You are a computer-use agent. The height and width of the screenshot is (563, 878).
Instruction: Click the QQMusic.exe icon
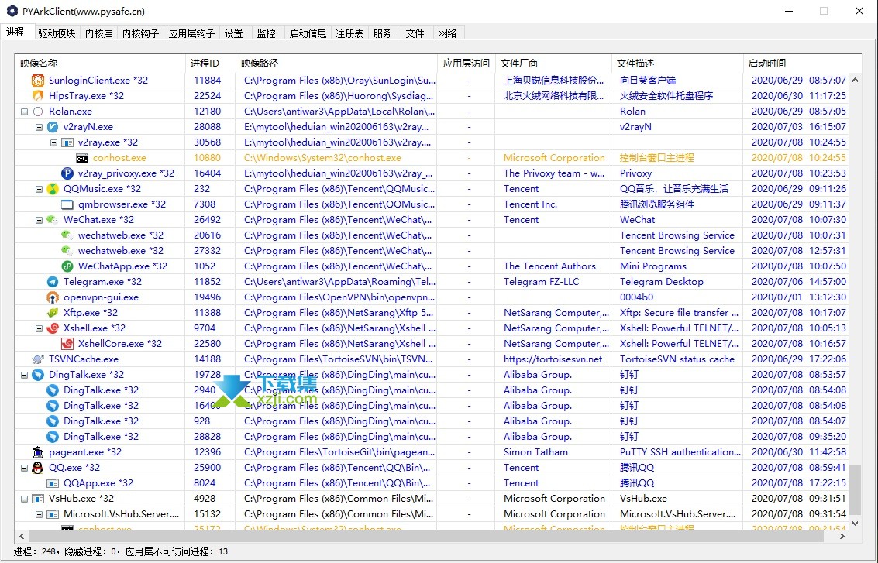coord(53,189)
